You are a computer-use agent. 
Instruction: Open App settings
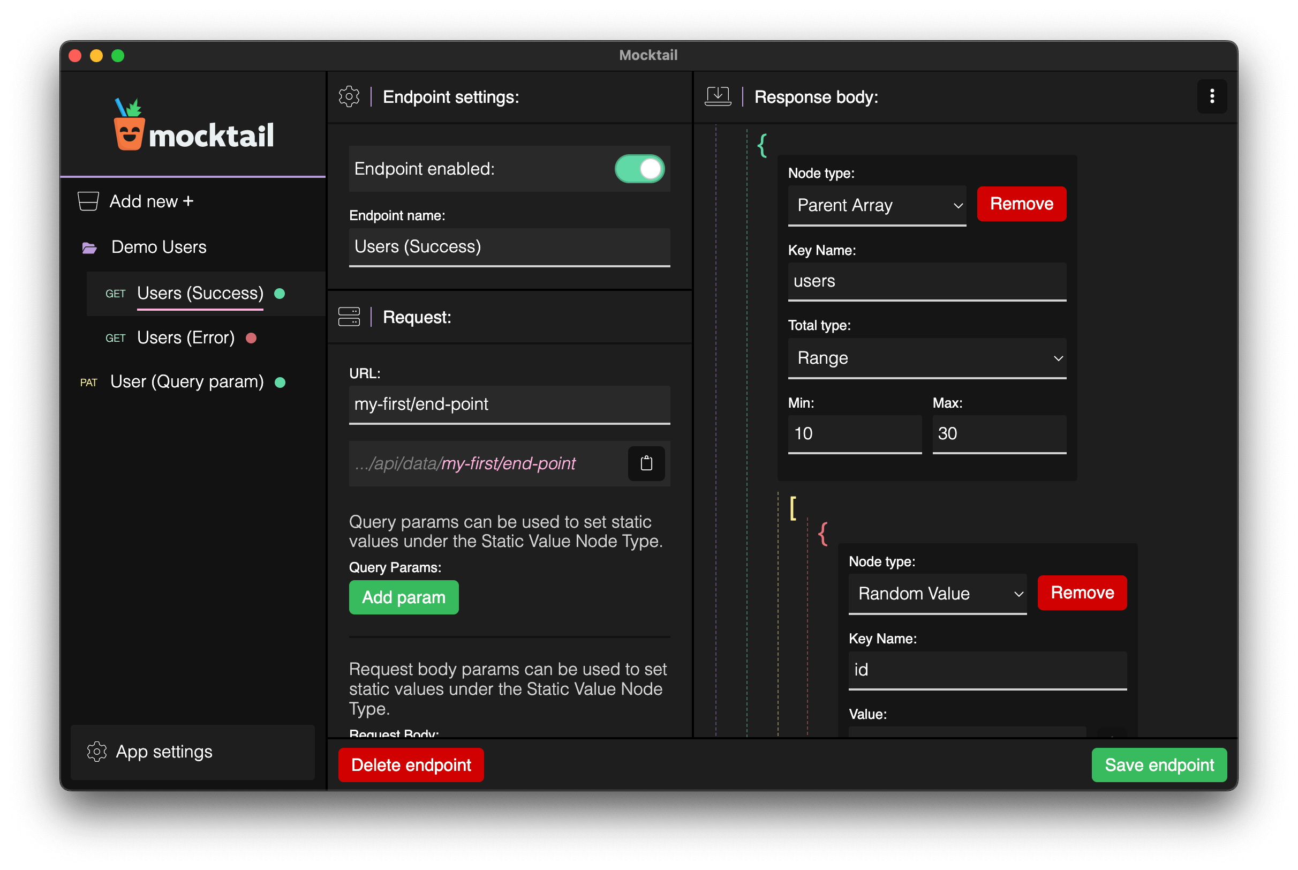click(192, 752)
